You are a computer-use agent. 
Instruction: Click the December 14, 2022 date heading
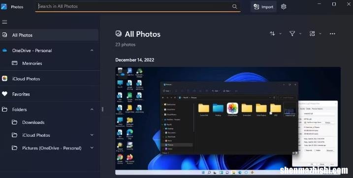134,60
